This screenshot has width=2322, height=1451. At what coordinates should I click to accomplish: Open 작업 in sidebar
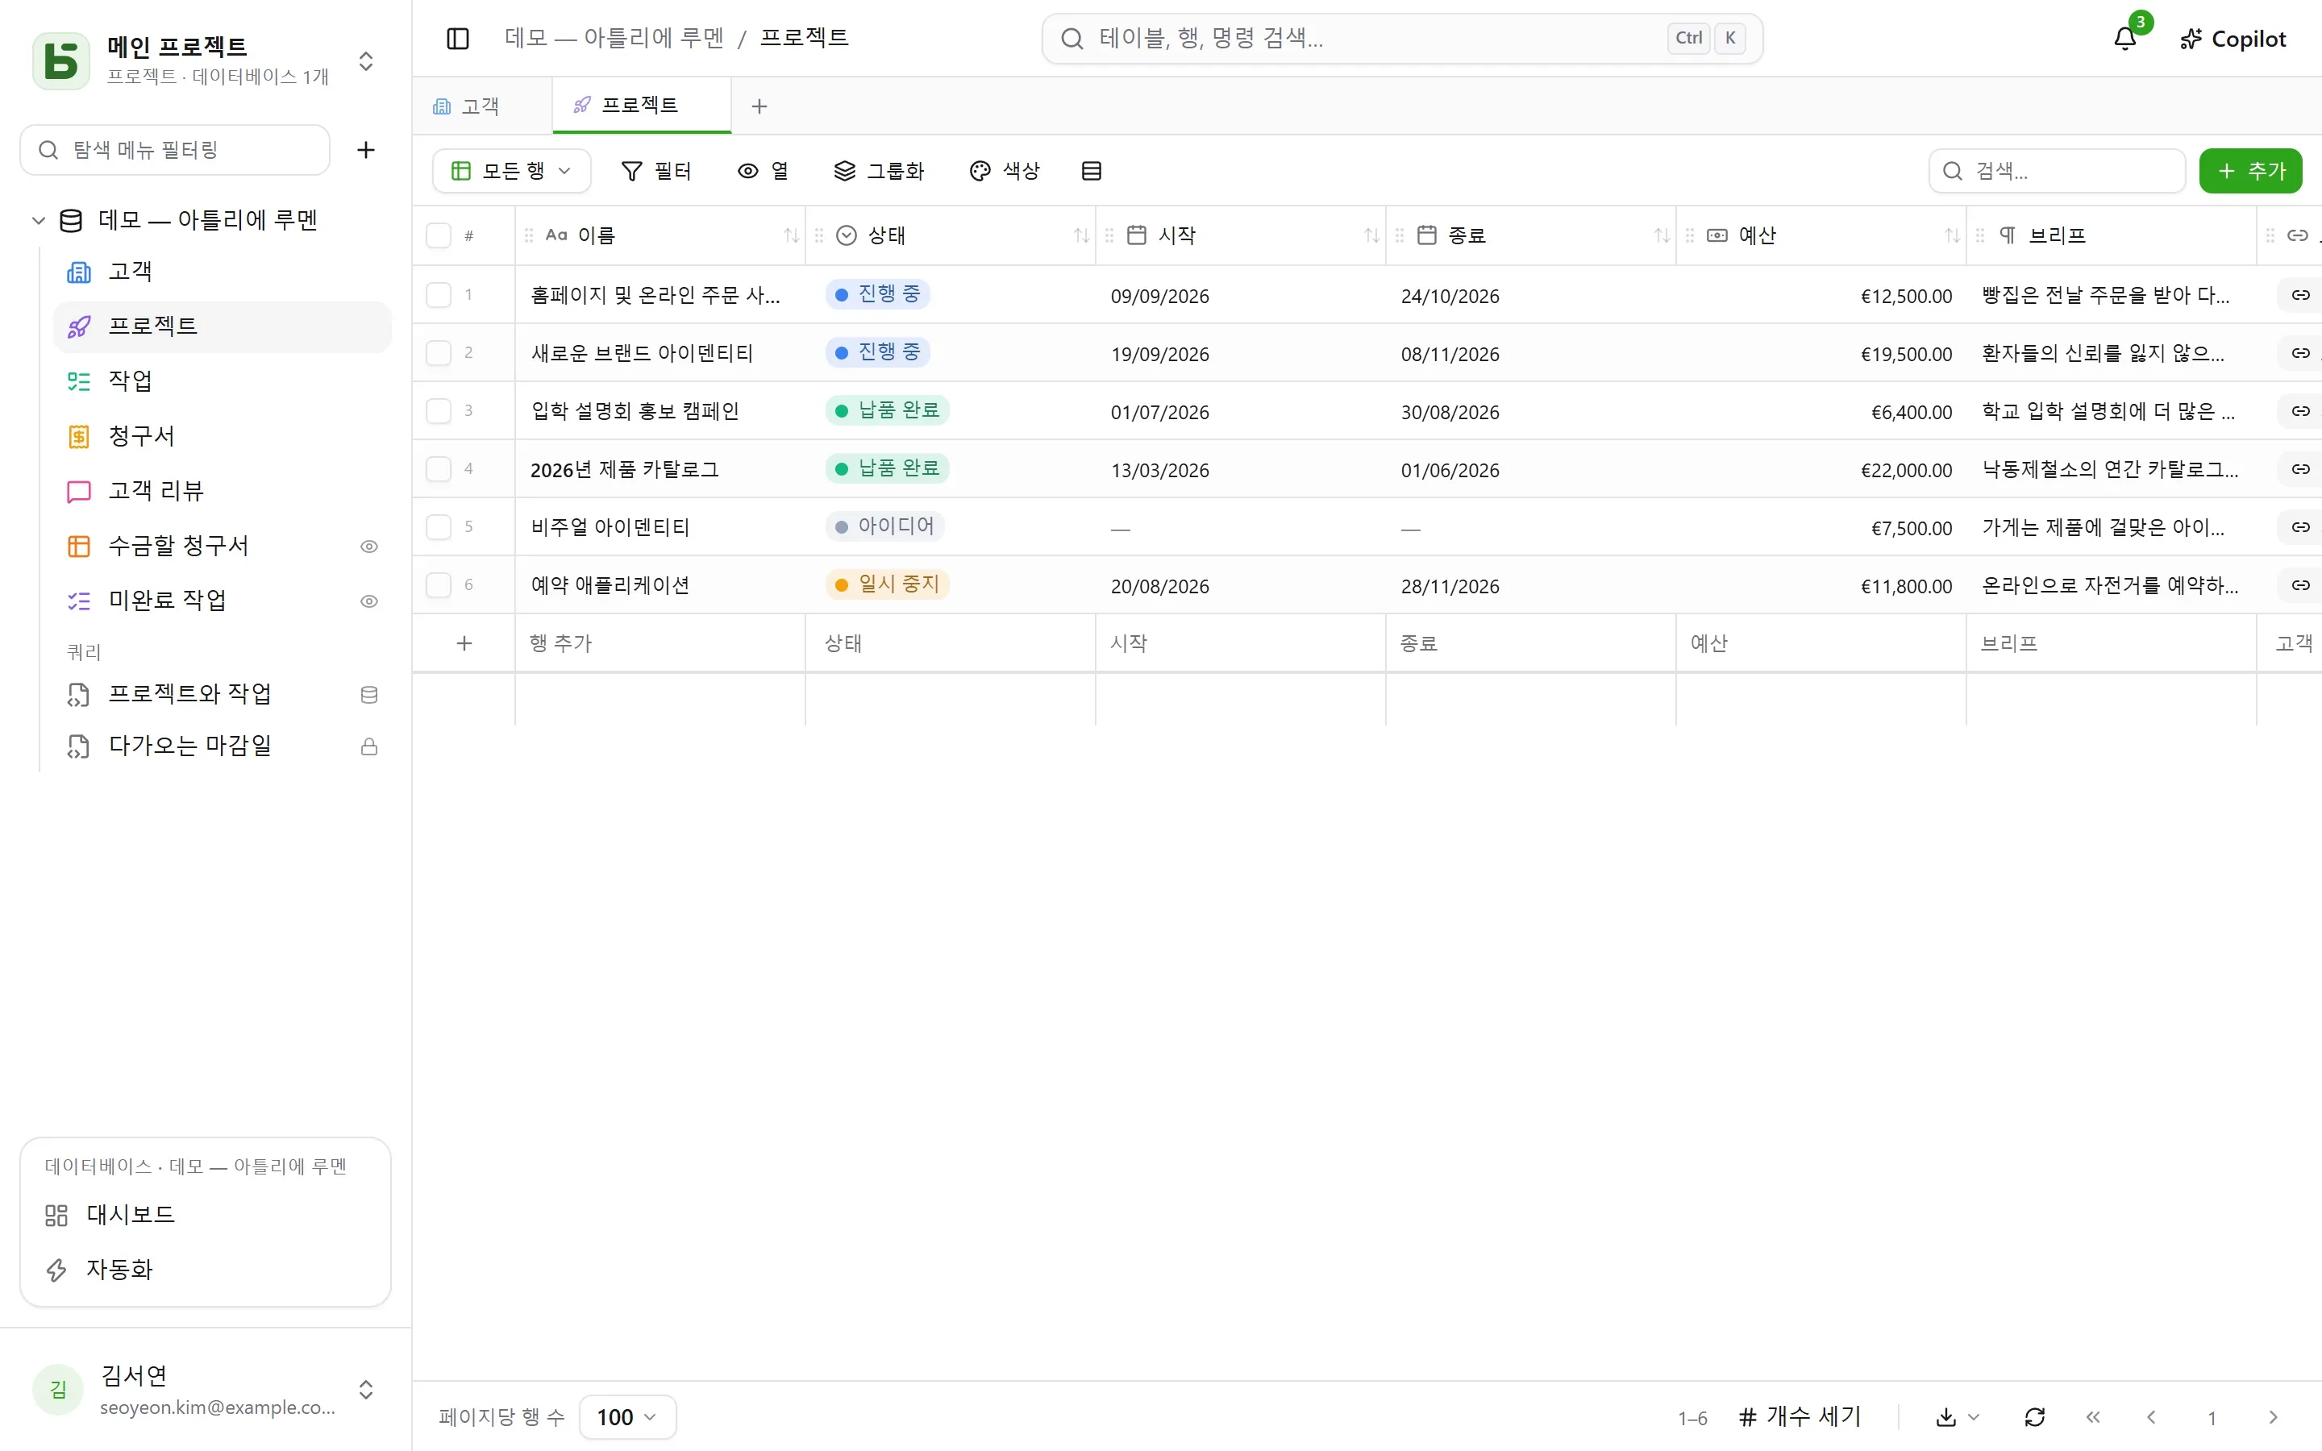click(x=221, y=381)
